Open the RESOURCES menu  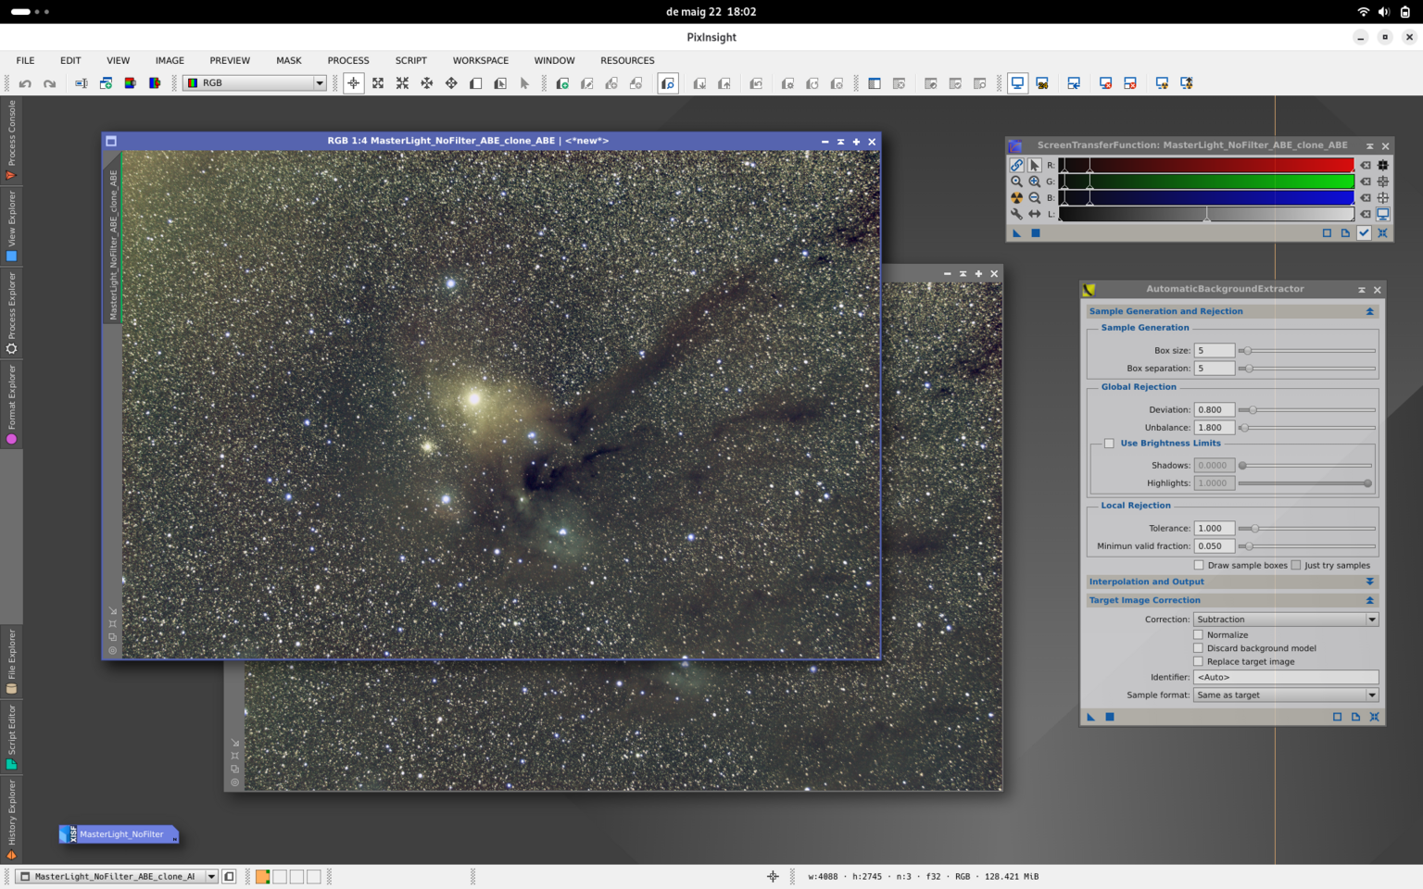tap(627, 60)
